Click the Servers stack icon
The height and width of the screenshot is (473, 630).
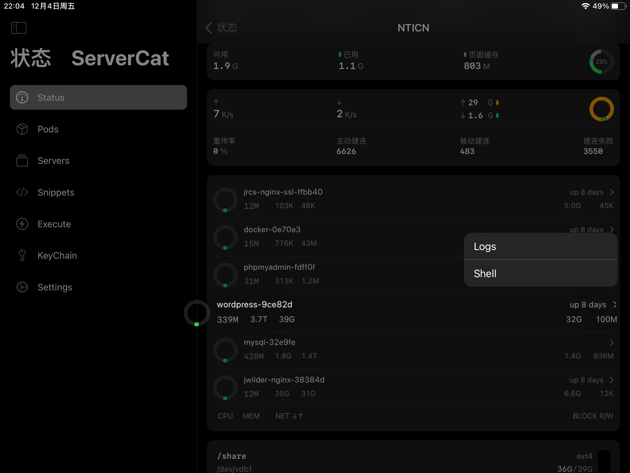tap(22, 161)
